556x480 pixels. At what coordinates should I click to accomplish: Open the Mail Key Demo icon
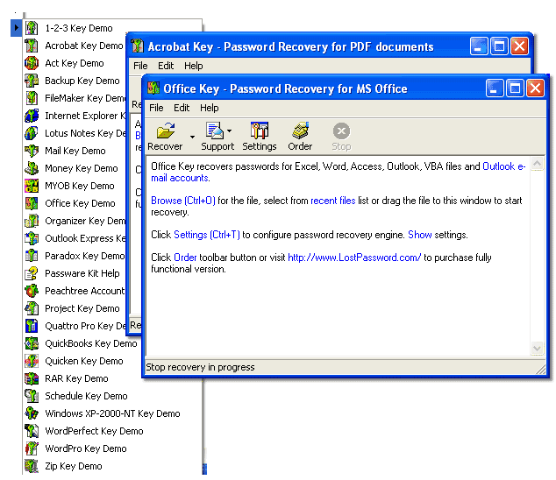(x=32, y=151)
